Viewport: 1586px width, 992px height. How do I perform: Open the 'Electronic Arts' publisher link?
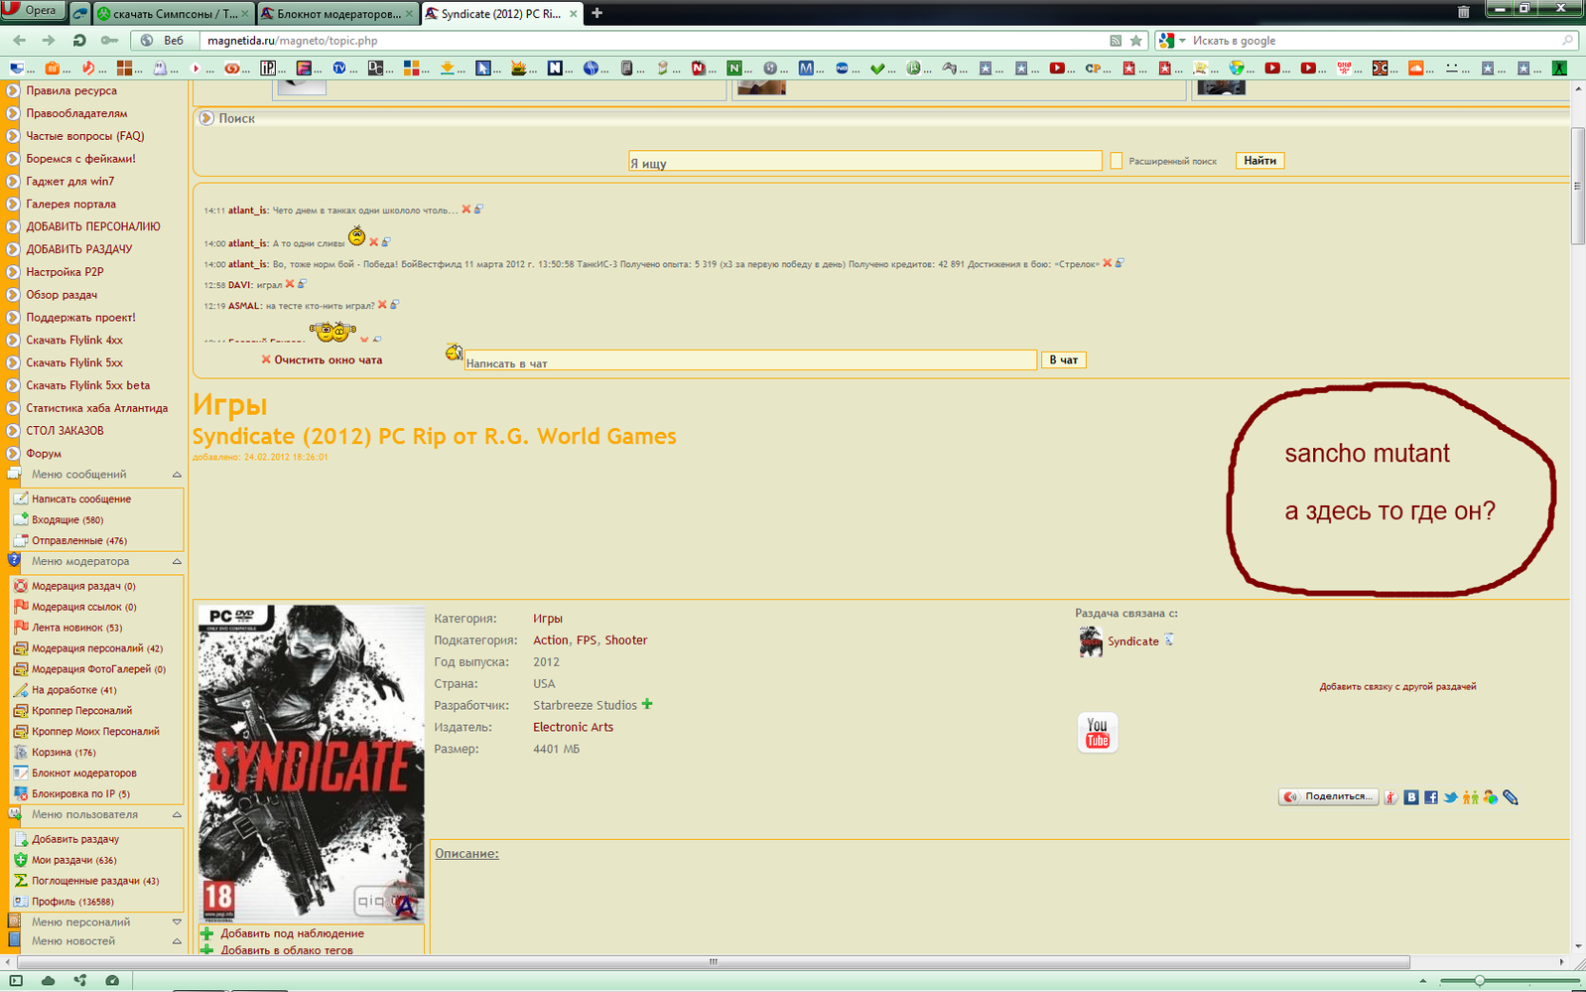[x=573, y=728]
